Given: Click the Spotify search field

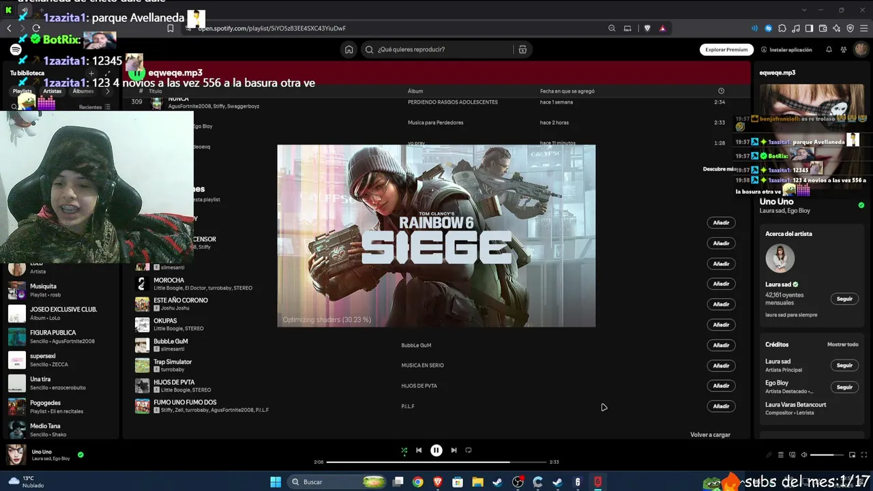Looking at the screenshot, I should [x=436, y=49].
